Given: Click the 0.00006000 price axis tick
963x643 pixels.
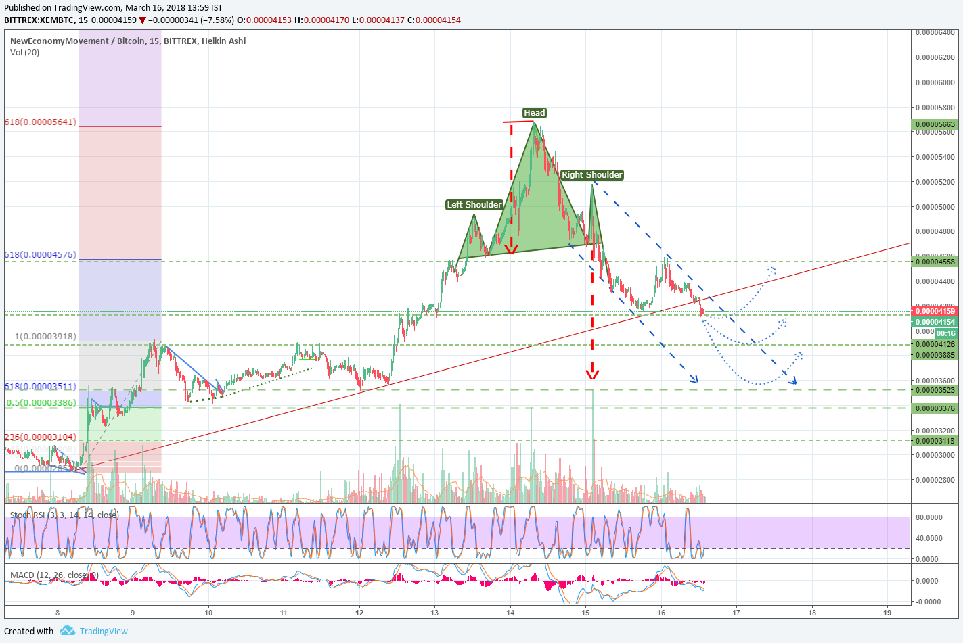Looking at the screenshot, I should pos(935,82).
